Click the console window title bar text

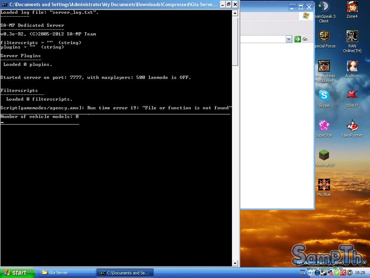(113, 4)
